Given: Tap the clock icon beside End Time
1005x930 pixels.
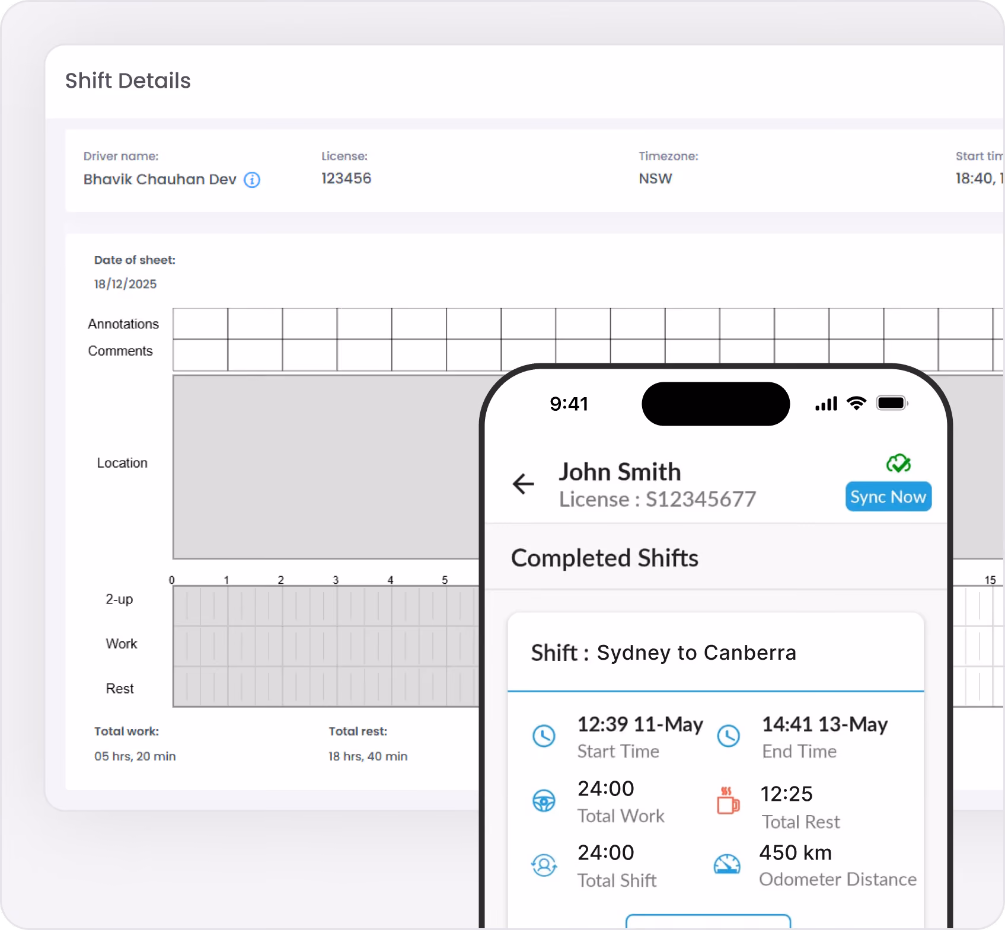Looking at the screenshot, I should 728,736.
